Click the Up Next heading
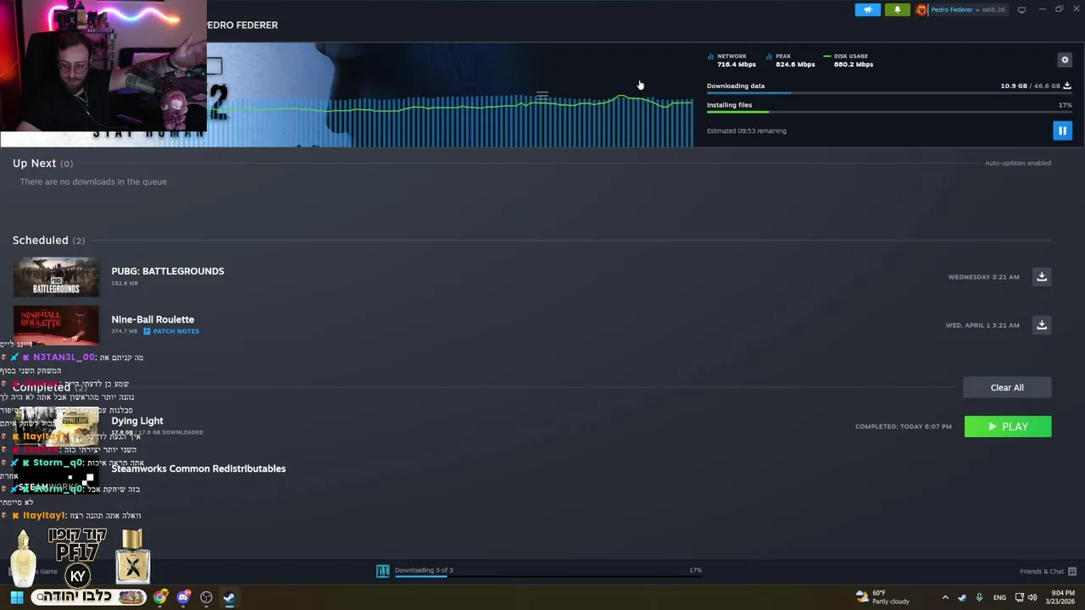Viewport: 1085px width, 610px height. (34, 163)
